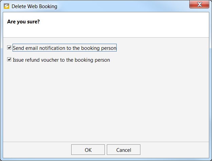This screenshot has width=212, height=161.
Task: Toggle refund voucher for booking person
Action: 9,59
